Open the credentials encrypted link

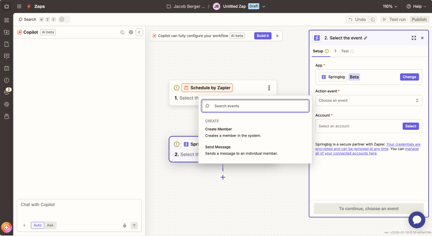point(368,146)
